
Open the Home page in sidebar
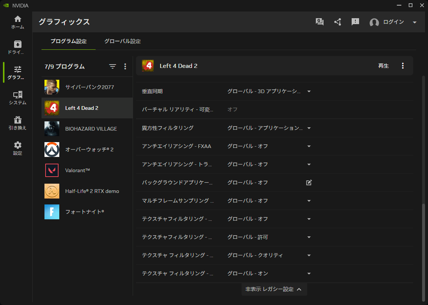click(x=17, y=22)
